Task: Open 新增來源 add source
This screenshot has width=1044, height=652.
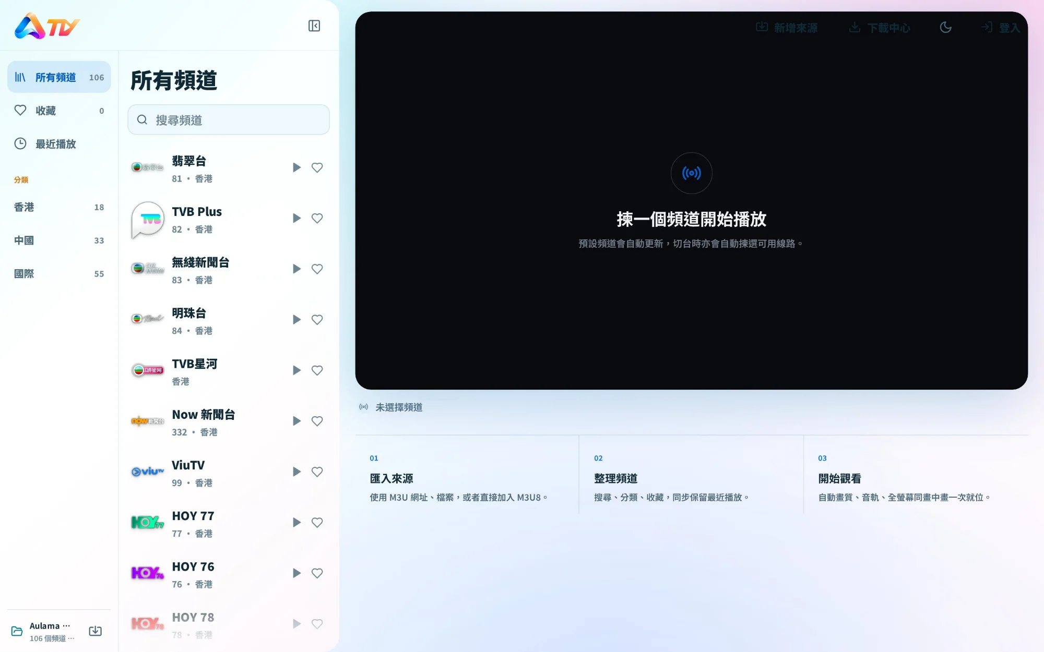Action: [x=787, y=27]
